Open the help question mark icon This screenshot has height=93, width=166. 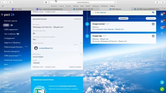click(162, 14)
